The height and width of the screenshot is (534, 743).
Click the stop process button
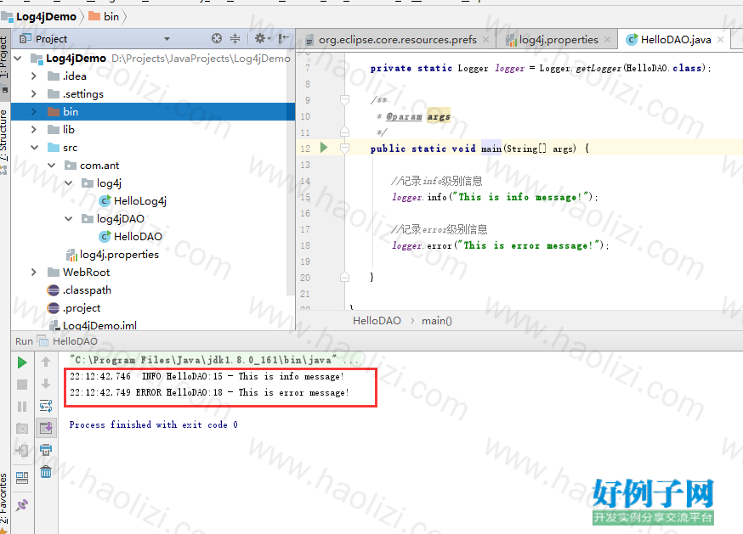click(x=22, y=385)
